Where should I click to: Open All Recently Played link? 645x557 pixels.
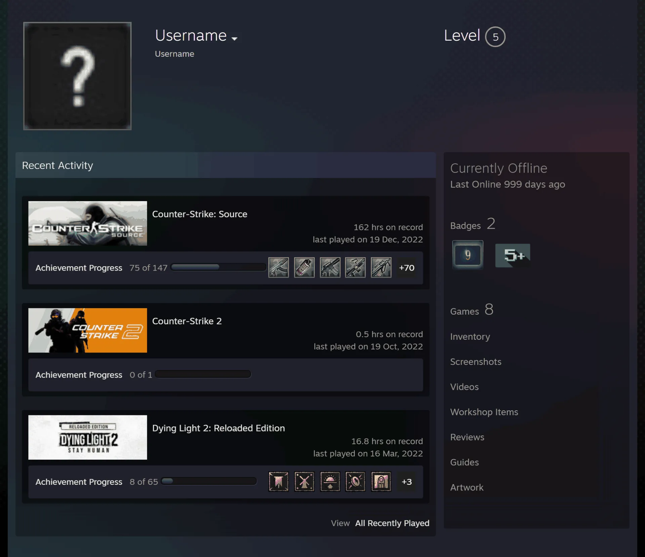pos(392,523)
